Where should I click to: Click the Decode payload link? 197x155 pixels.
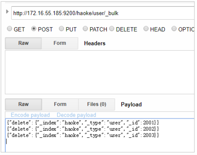coord(76,115)
